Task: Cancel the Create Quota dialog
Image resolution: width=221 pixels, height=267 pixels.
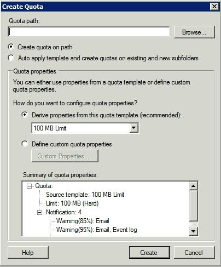Action: [x=194, y=253]
